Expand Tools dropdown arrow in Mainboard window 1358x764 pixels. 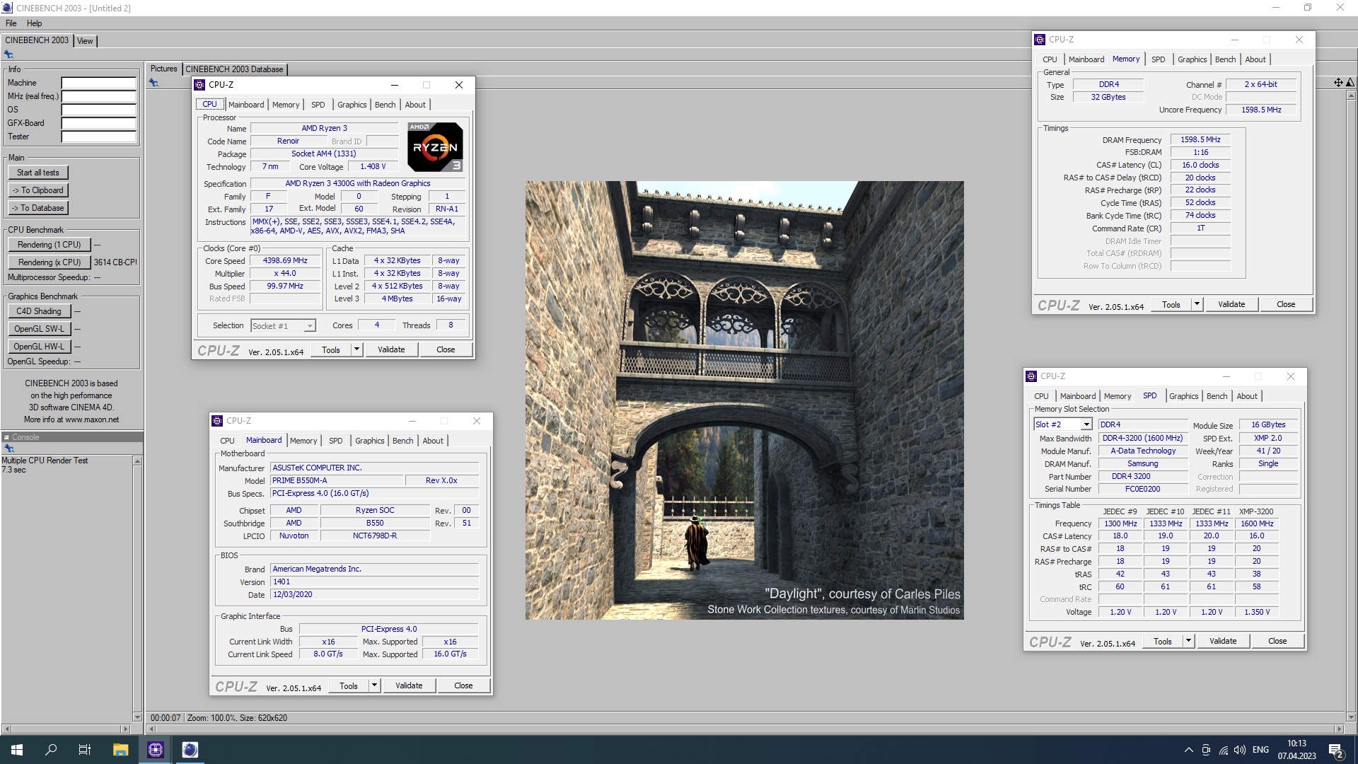374,685
